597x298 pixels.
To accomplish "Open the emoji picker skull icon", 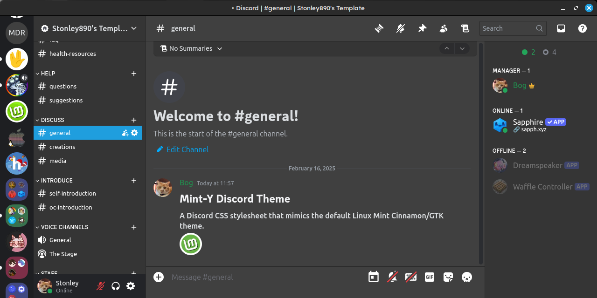I will (x=466, y=277).
